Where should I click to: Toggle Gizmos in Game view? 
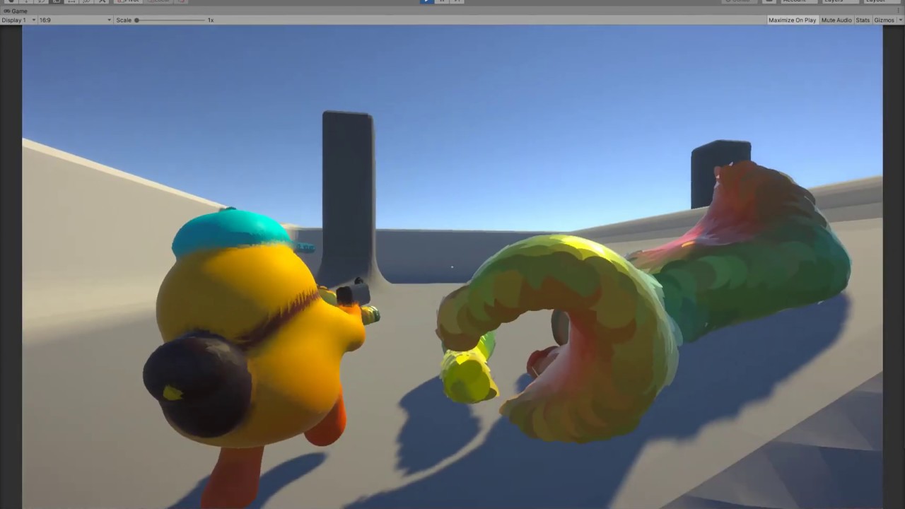tap(884, 20)
